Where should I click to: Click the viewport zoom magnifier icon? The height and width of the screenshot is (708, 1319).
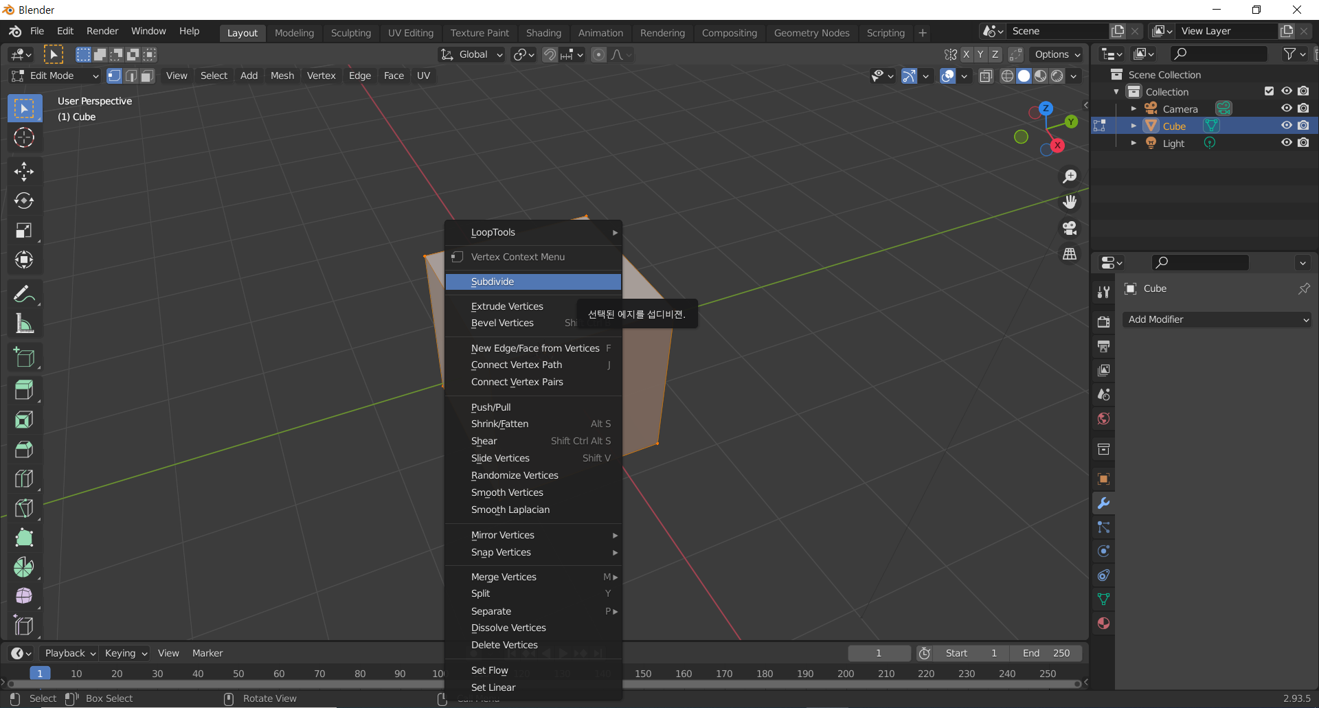pyautogui.click(x=1070, y=176)
